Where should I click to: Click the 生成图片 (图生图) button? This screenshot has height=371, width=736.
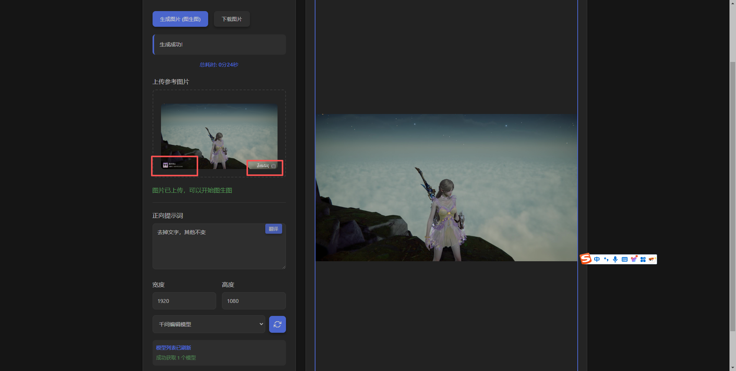[x=180, y=19]
